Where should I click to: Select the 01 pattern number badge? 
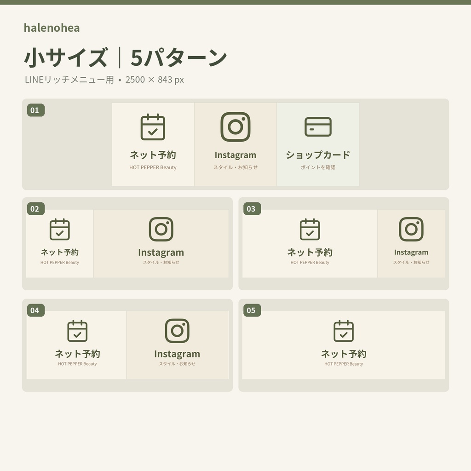tap(36, 110)
